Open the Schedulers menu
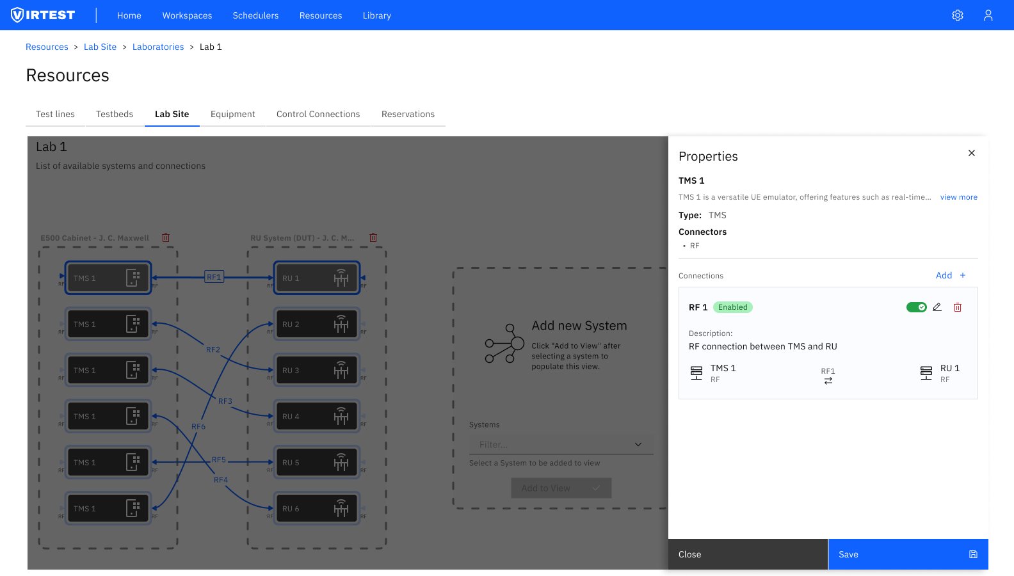The image size is (1014, 576). 255,15
